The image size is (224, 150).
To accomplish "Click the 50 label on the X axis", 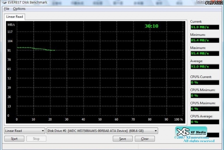I will point(100,119).
